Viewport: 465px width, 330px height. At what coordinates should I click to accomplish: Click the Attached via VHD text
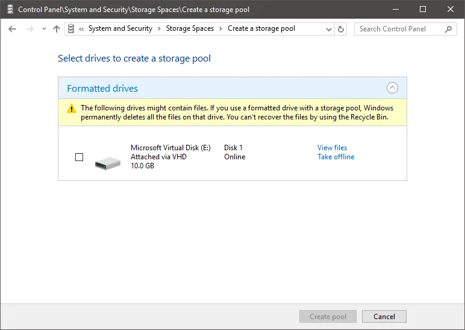(x=158, y=156)
